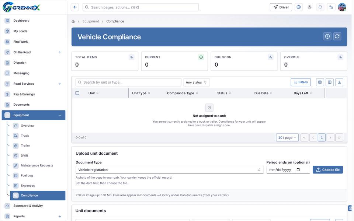Click the back arrow button
354x221 pixels.
[75, 7]
